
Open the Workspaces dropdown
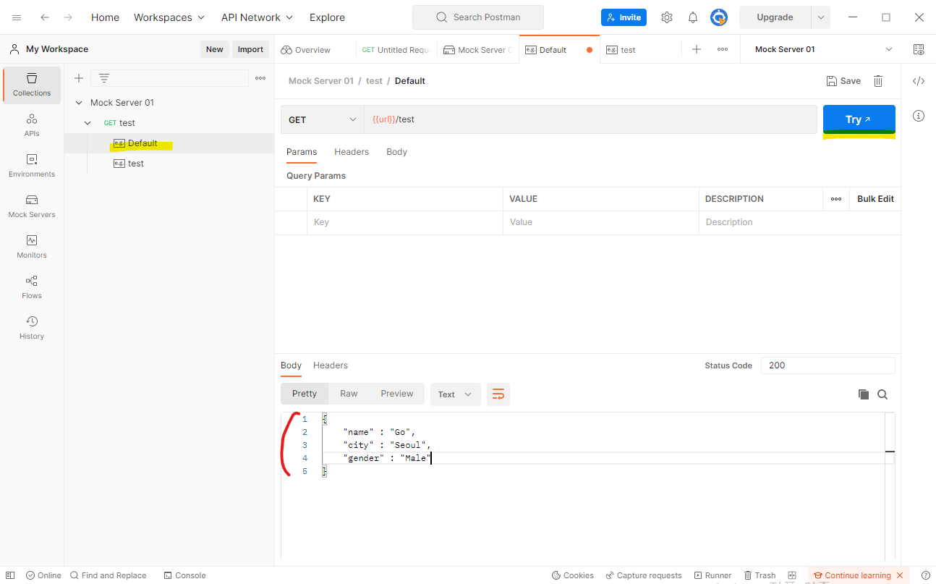pyautogui.click(x=169, y=17)
